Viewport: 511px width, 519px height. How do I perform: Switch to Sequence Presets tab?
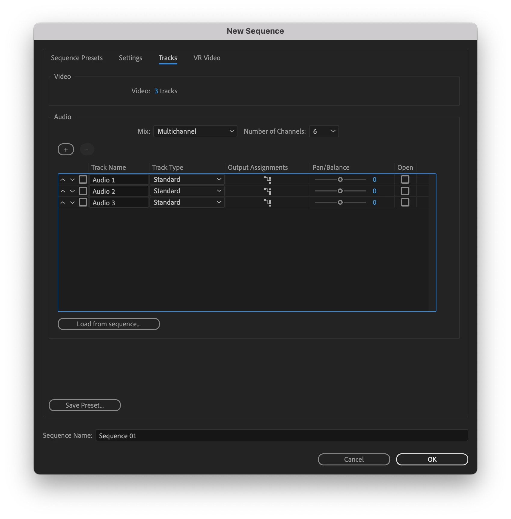77,58
